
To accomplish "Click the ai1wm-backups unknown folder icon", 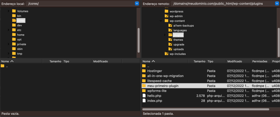I will click(x=170, y=25).
